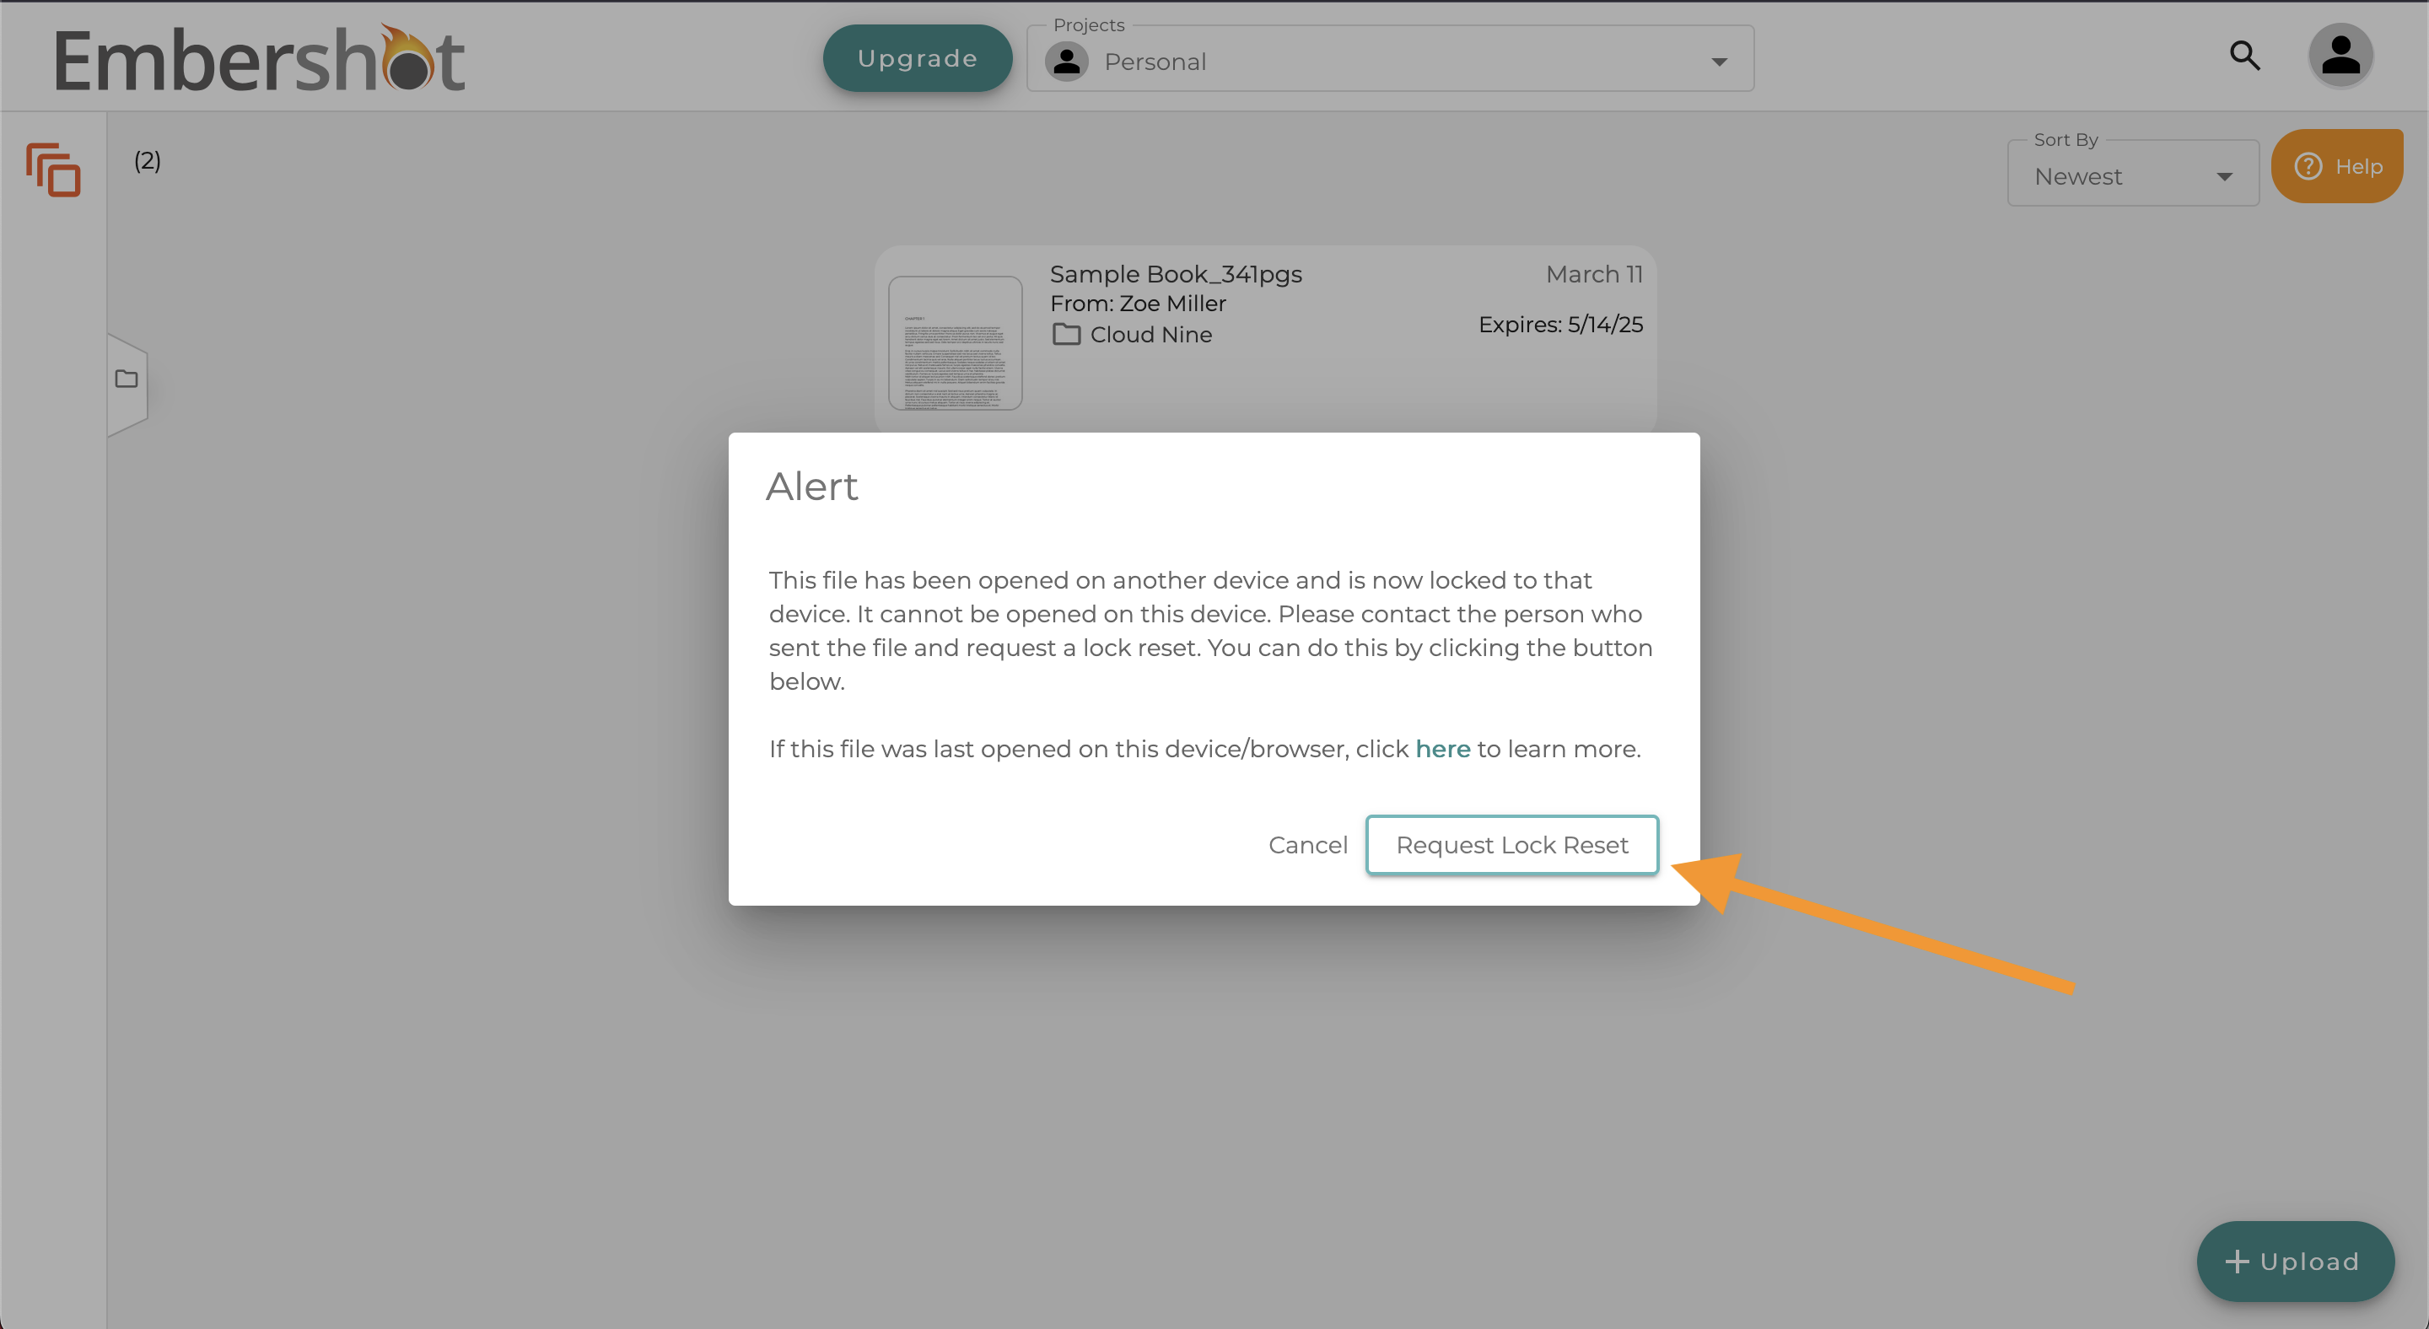Cancel the alert dialog
Viewport: 2429px width, 1329px height.
(1307, 844)
